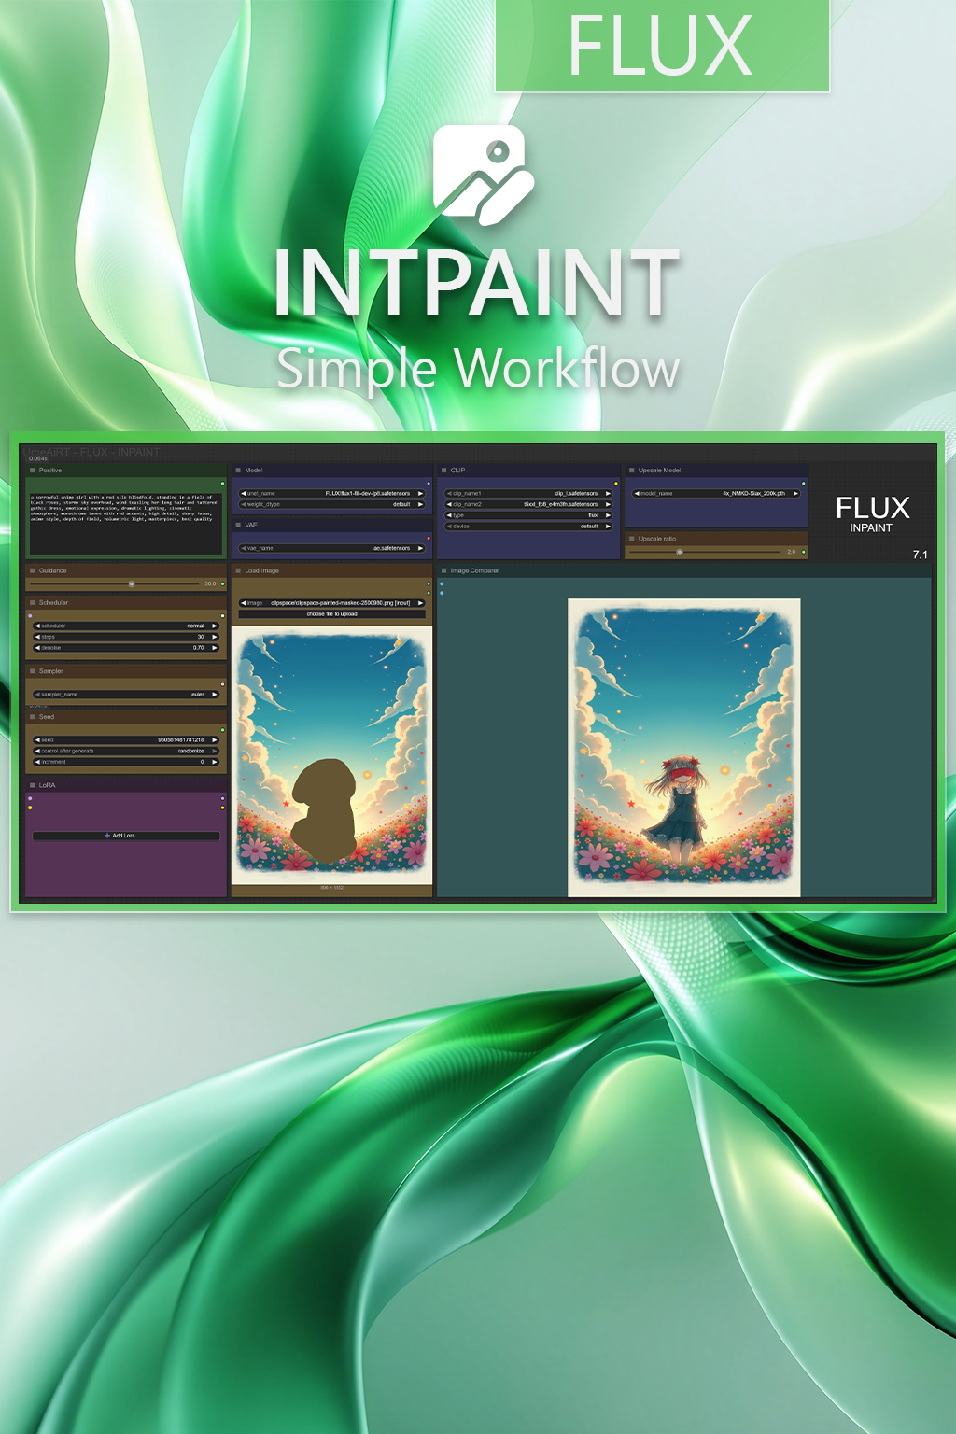Decrease denoise with its left arrow
The height and width of the screenshot is (1434, 956).
[x=37, y=647]
